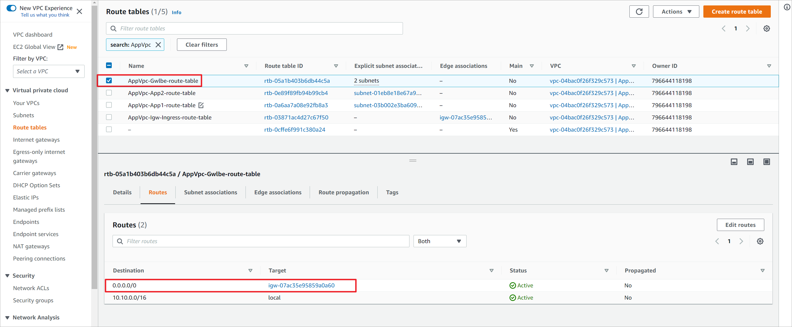Open Security groups in sidebar

(33, 301)
